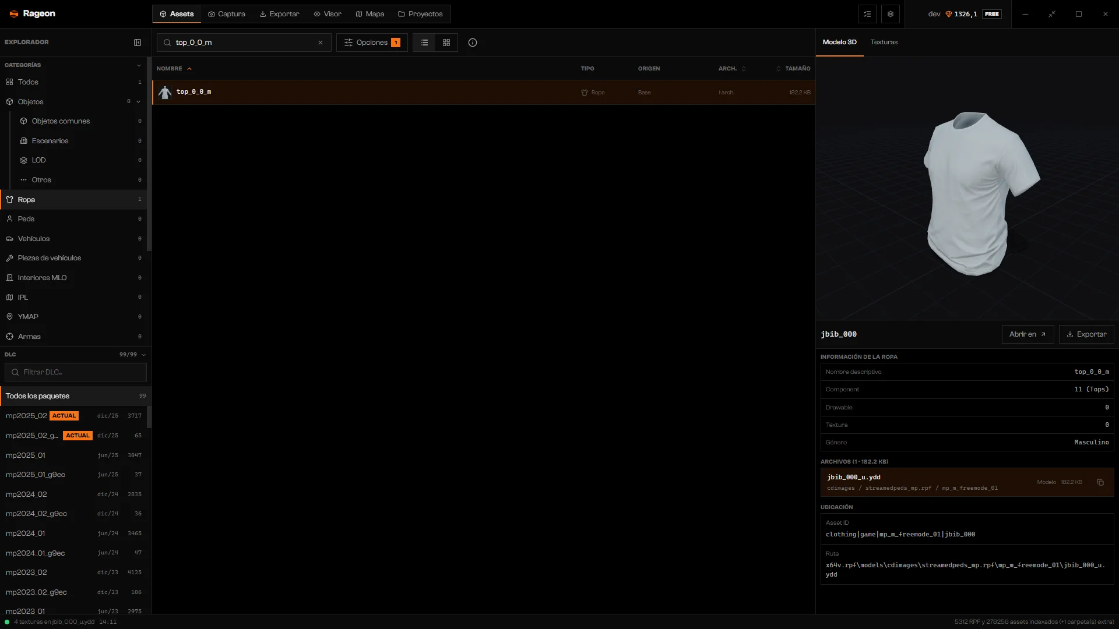
Task: Click the exit-fullscreen arrows icon
Action: click(1052, 14)
